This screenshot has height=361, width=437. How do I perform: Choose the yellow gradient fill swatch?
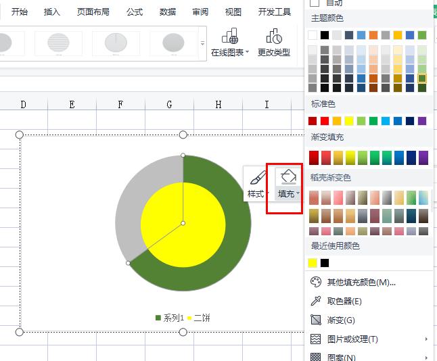point(350,158)
